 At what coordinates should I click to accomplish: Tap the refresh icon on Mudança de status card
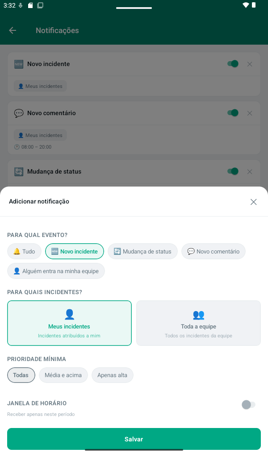click(x=19, y=172)
